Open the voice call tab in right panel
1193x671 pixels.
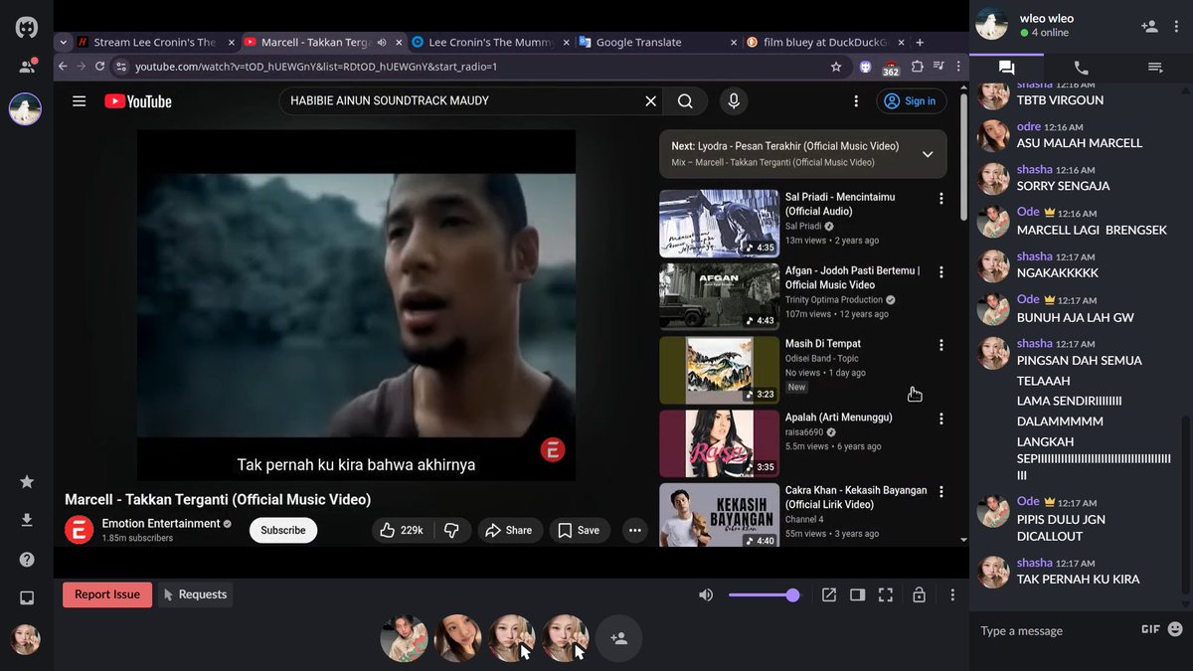(1081, 68)
